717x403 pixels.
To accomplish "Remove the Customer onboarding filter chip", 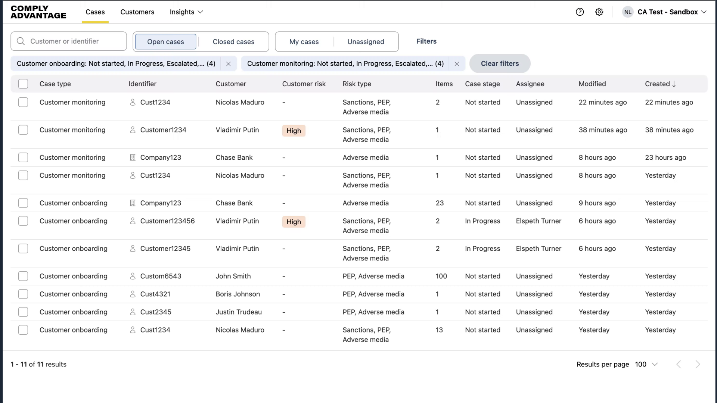I will coord(228,64).
